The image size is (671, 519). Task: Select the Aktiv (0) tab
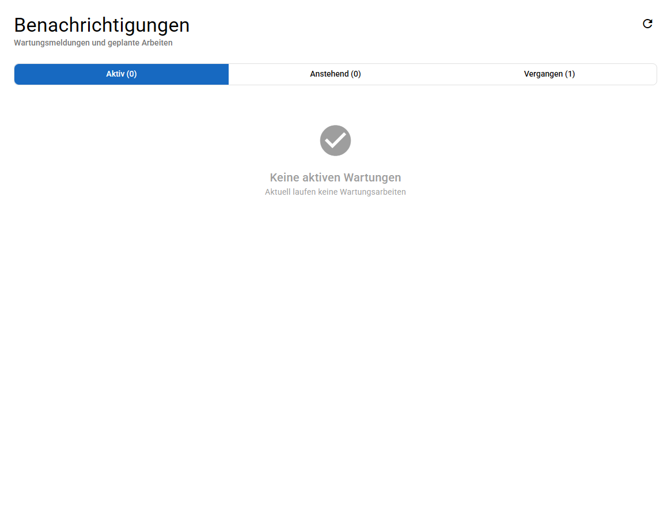(x=122, y=74)
